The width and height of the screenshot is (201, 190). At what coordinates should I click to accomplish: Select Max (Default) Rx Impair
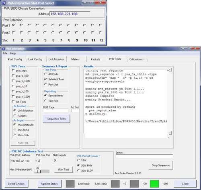15,125
